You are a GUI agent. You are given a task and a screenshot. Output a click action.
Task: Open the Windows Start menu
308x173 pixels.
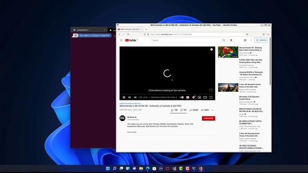[x=108, y=169]
